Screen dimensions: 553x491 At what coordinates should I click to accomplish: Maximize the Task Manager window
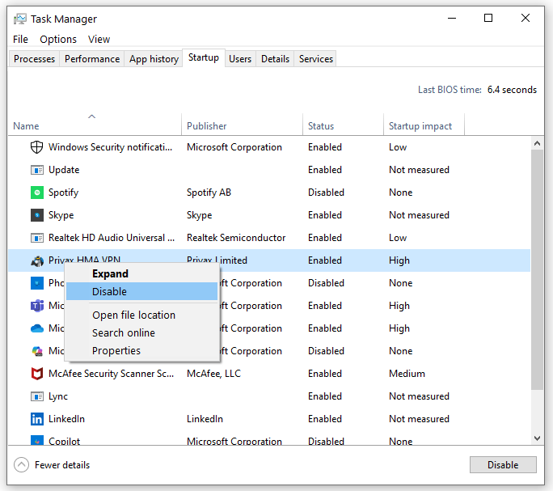click(488, 18)
